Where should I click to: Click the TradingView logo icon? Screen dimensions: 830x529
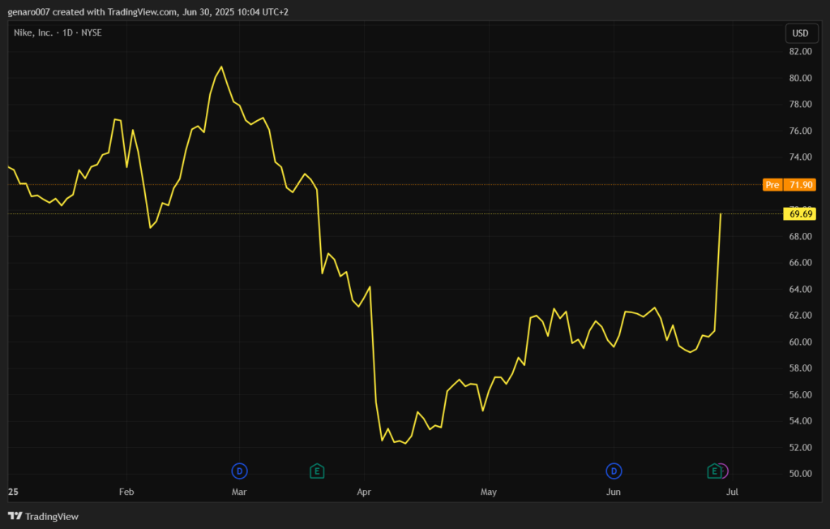[x=15, y=516]
